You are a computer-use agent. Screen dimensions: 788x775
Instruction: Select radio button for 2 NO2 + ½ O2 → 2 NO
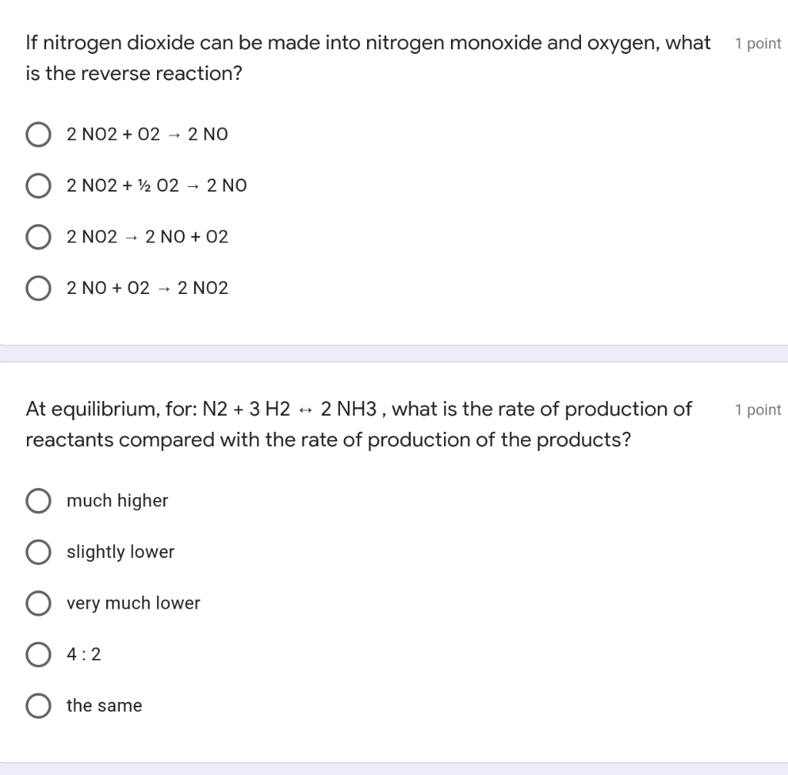coord(38,186)
